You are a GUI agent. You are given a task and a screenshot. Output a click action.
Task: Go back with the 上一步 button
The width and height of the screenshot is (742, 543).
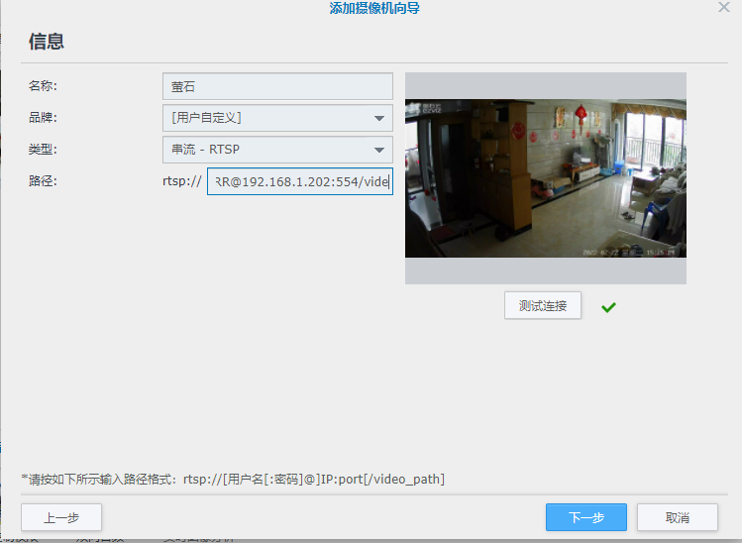(x=61, y=517)
